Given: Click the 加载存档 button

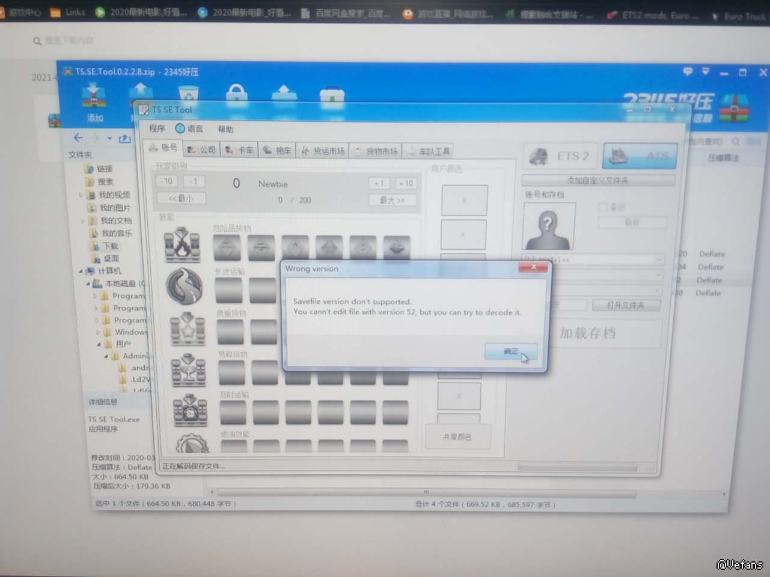Looking at the screenshot, I should (x=588, y=333).
